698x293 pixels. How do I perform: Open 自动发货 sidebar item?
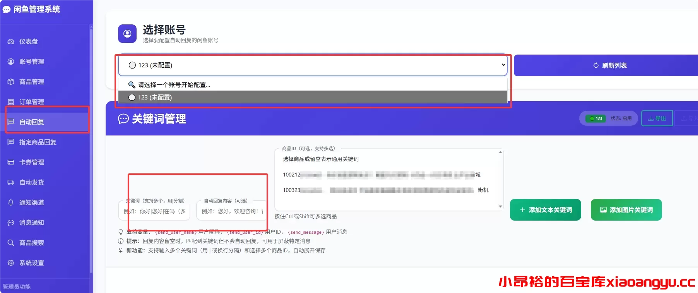tap(45, 182)
